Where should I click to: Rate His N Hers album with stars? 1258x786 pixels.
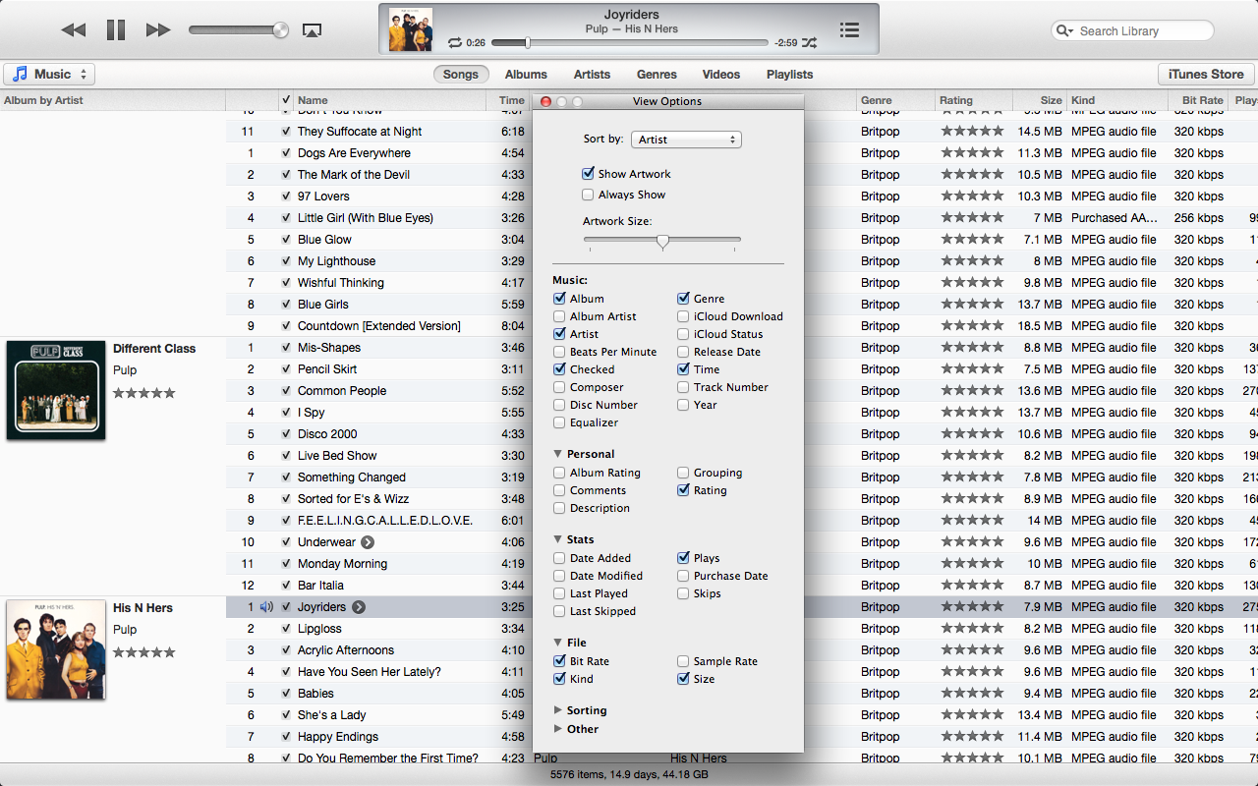tap(143, 652)
